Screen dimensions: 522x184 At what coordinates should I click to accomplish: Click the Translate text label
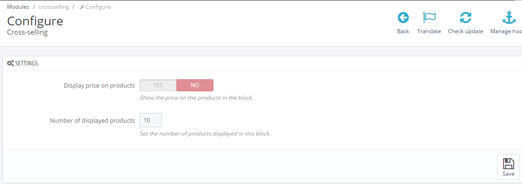coord(429,31)
